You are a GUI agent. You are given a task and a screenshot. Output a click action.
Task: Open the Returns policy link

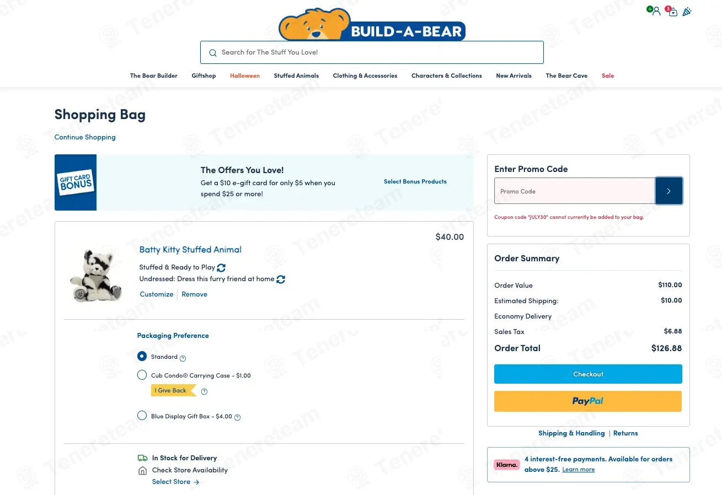coord(625,433)
